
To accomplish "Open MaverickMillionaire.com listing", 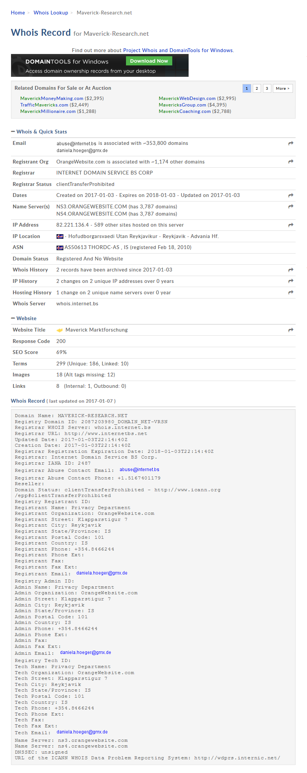I will 48,111.
